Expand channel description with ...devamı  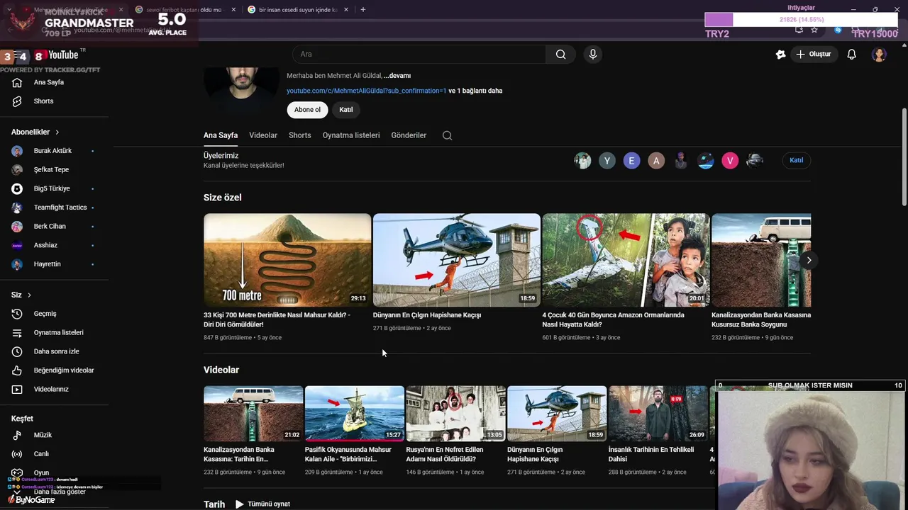[x=397, y=76]
